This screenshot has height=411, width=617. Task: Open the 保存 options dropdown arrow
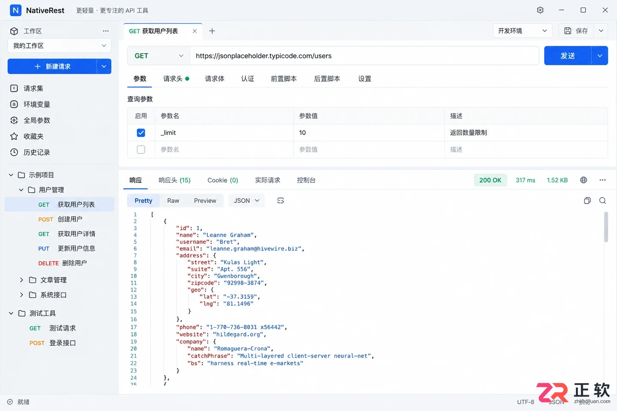[601, 31]
